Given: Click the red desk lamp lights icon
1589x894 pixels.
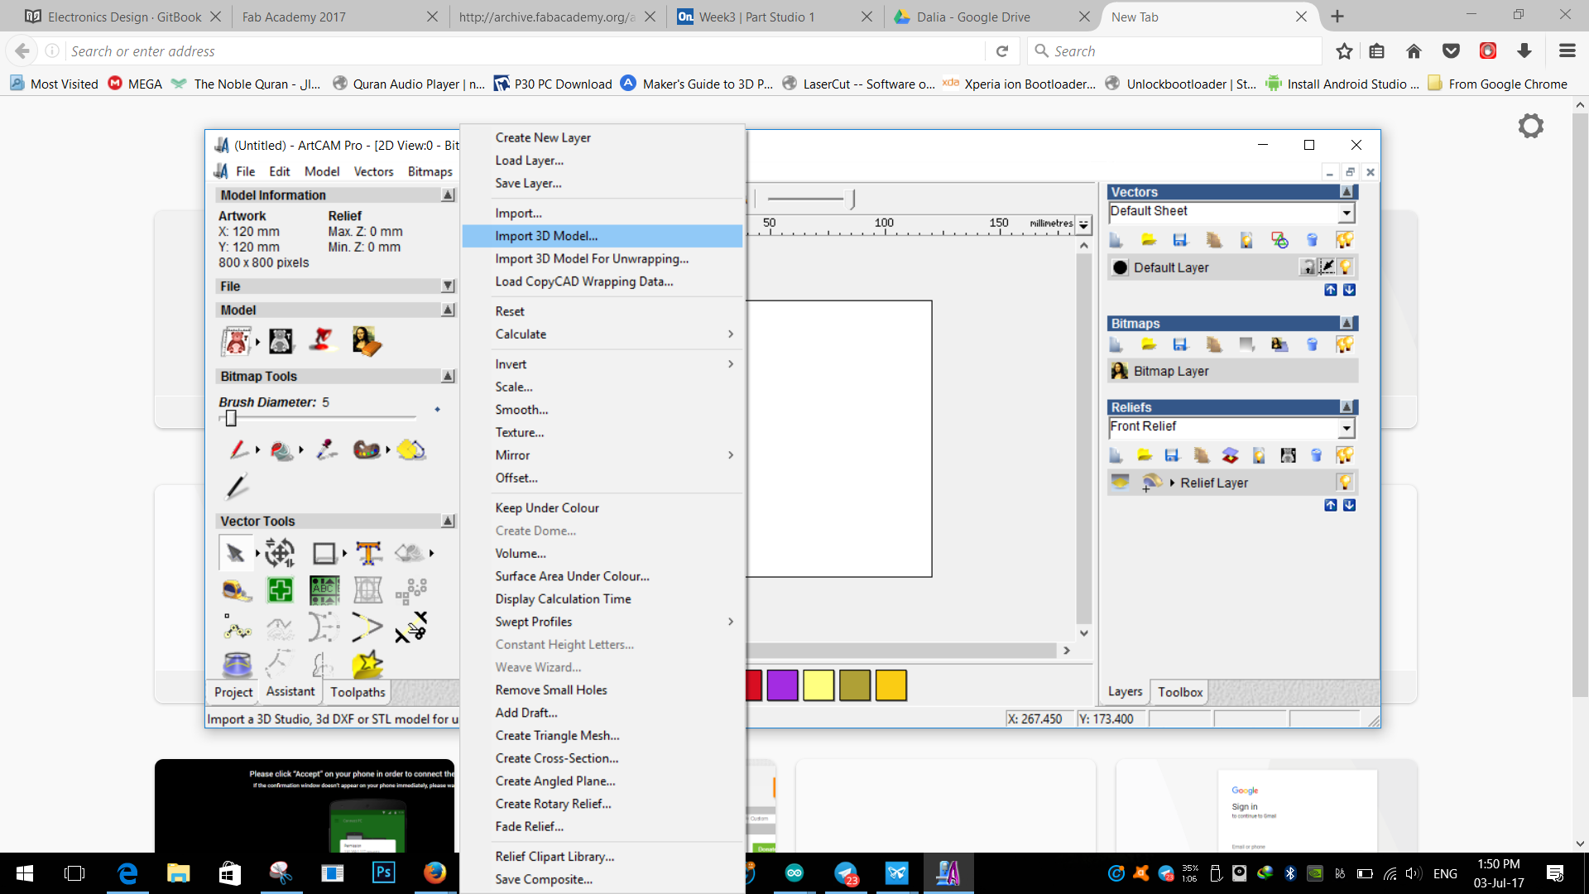Looking at the screenshot, I should point(322,340).
